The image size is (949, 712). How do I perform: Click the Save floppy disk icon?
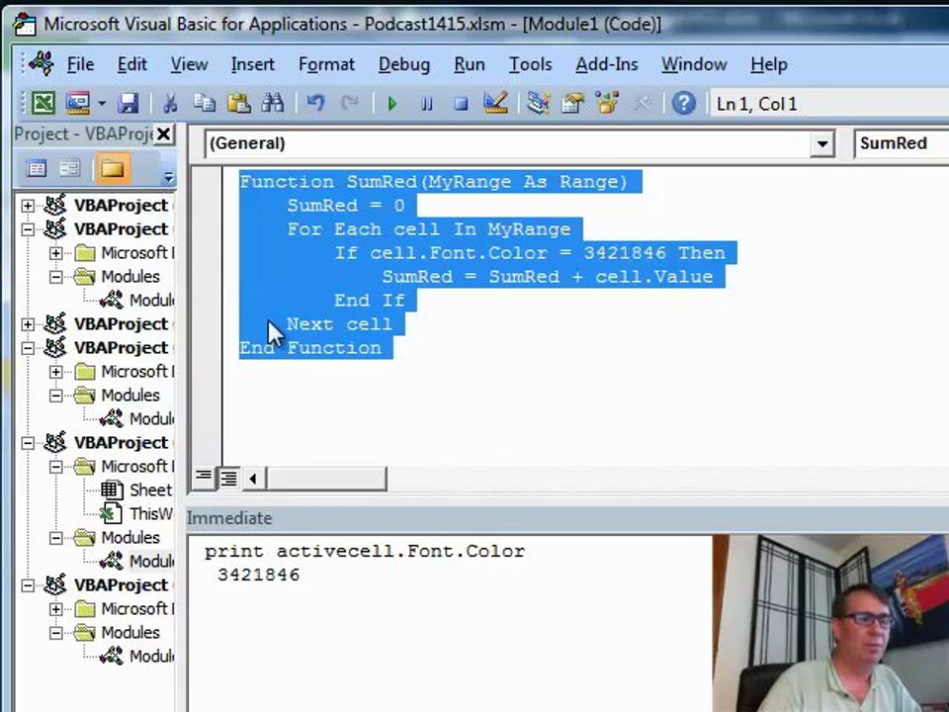pos(129,103)
